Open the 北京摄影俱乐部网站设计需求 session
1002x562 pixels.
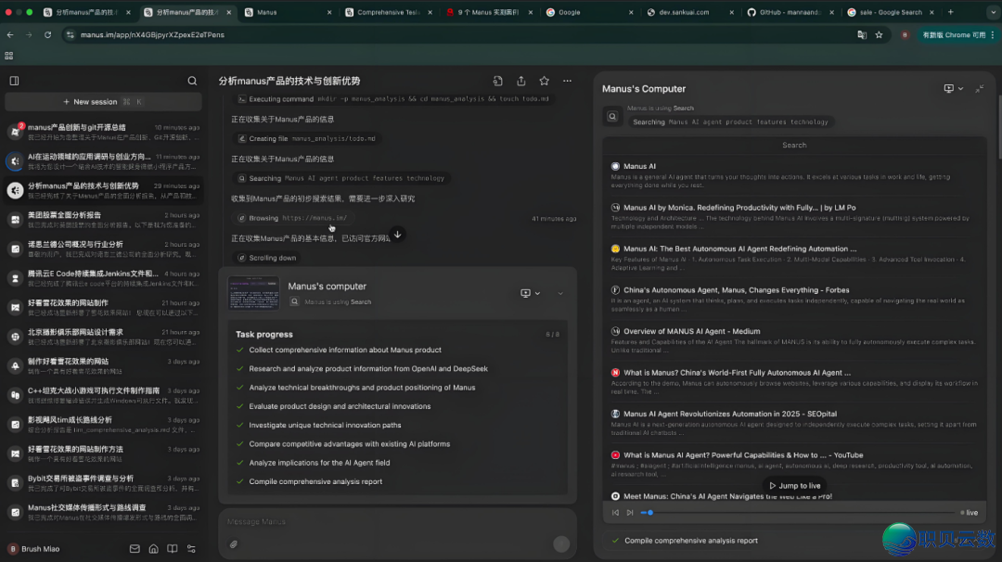(103, 337)
